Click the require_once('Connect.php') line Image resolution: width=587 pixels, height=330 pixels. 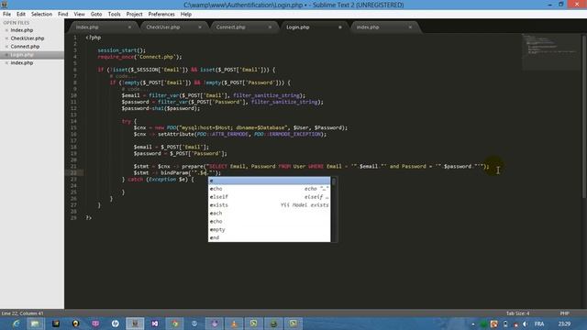[x=139, y=57]
